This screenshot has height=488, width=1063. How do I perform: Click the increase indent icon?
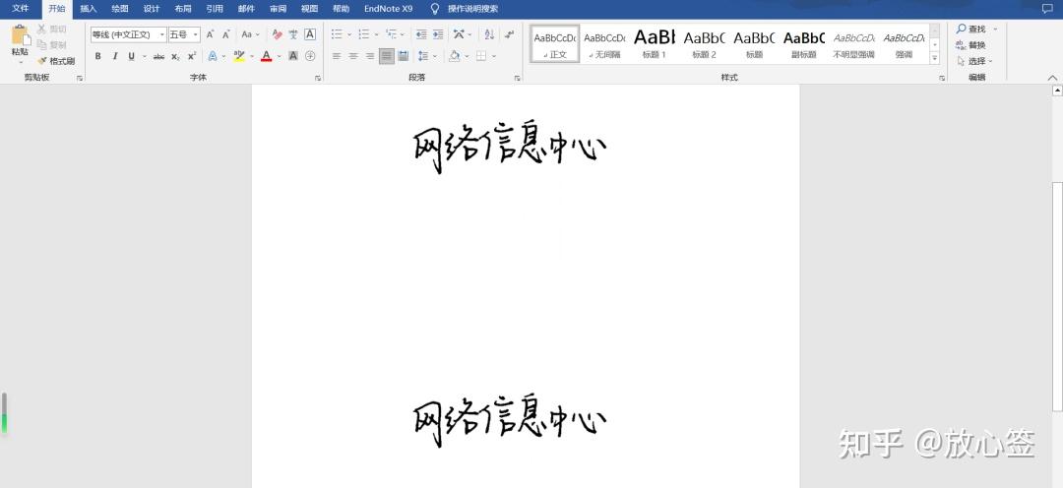coord(438,34)
